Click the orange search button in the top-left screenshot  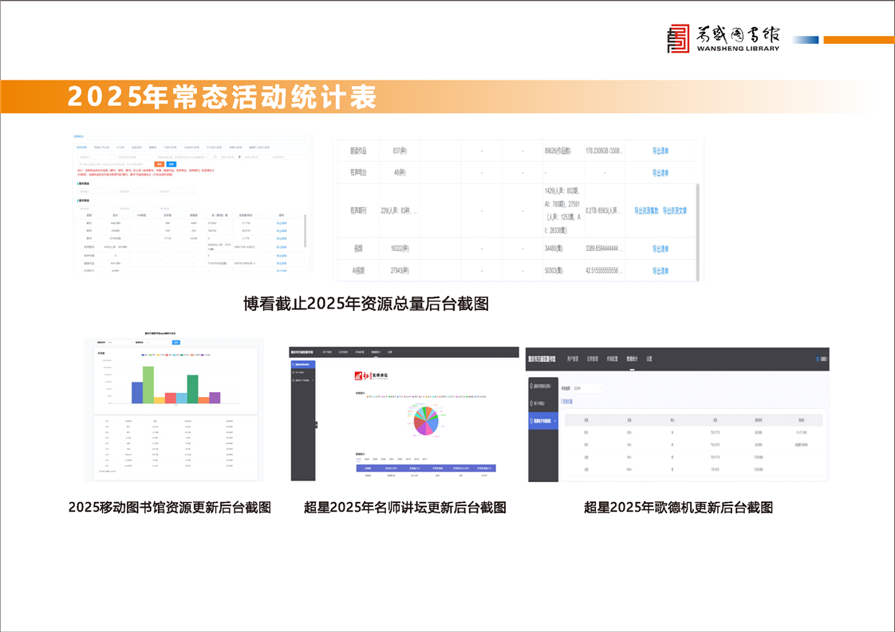(159, 163)
